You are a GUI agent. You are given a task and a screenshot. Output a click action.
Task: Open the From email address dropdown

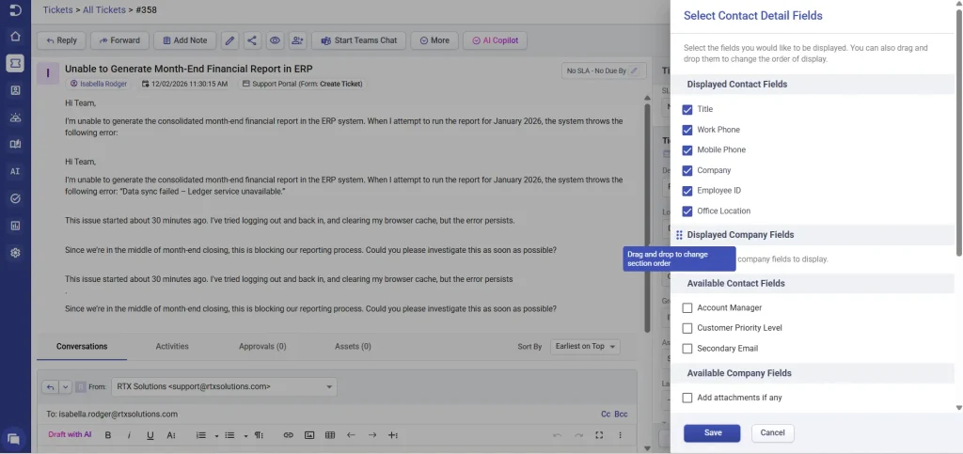(x=224, y=387)
